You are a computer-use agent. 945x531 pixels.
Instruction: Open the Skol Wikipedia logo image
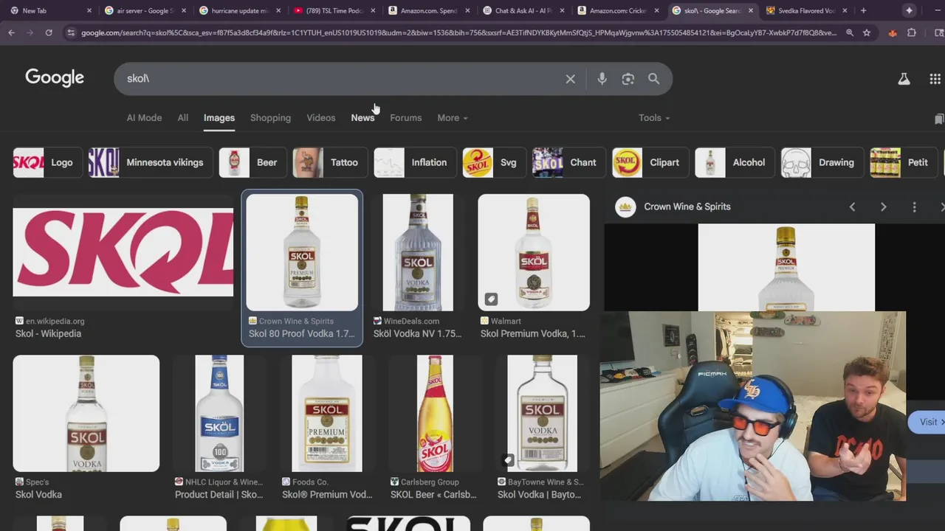123,252
